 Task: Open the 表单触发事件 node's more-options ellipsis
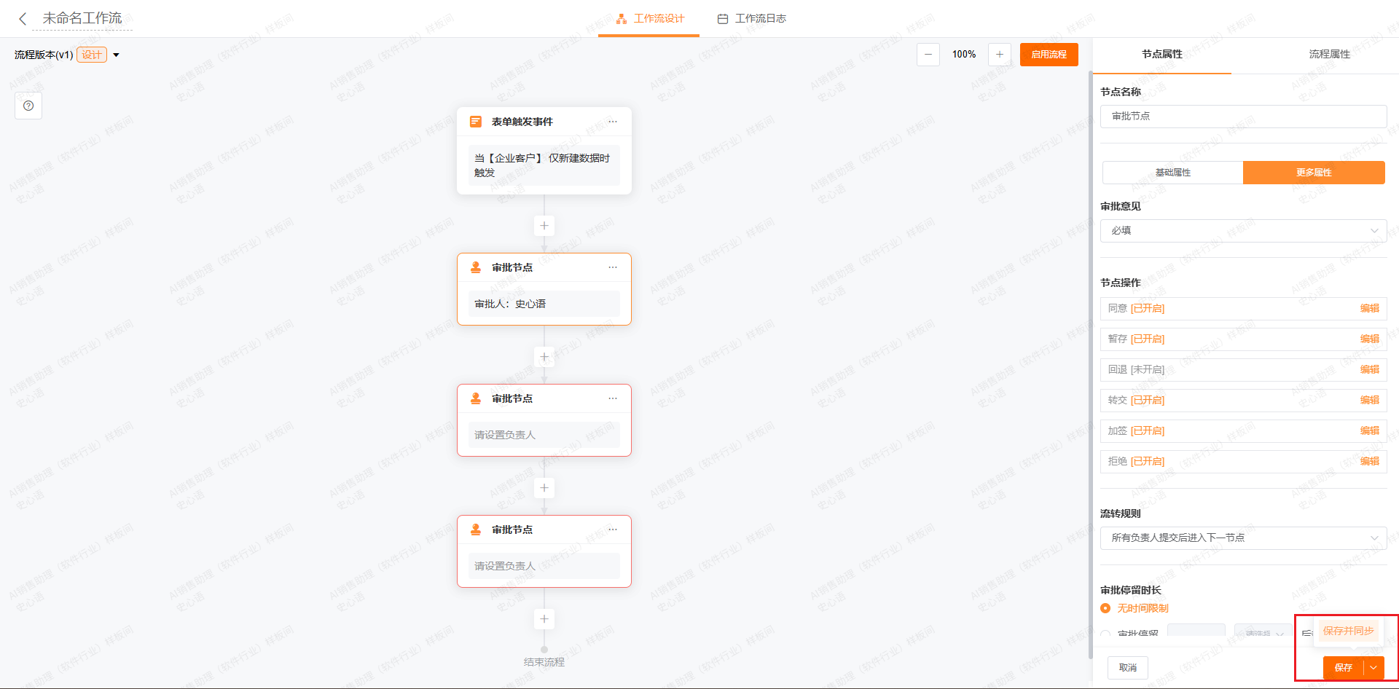613,122
